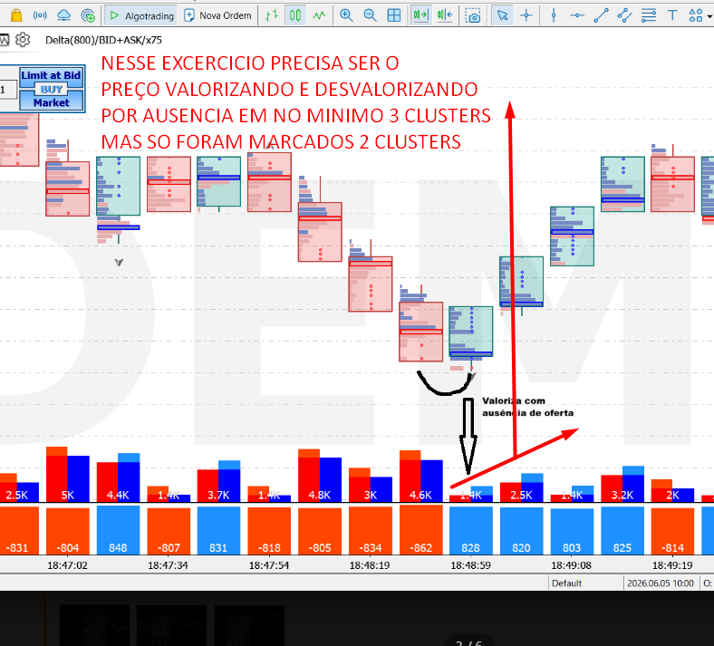Viewport: 714px width, 646px height.
Task: Open the VPS cloud hosting icon
Action: click(63, 15)
